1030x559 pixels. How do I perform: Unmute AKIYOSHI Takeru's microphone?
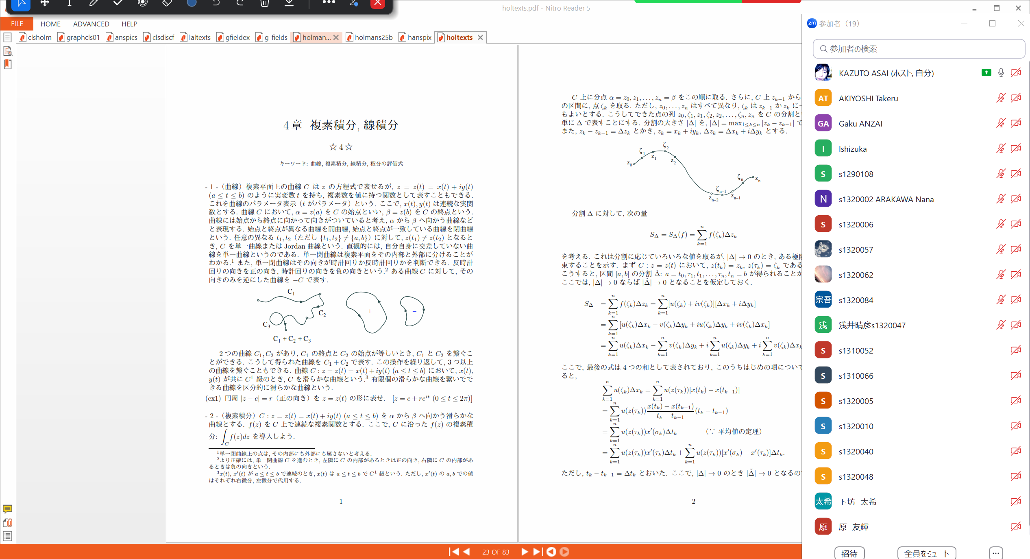click(x=1000, y=98)
